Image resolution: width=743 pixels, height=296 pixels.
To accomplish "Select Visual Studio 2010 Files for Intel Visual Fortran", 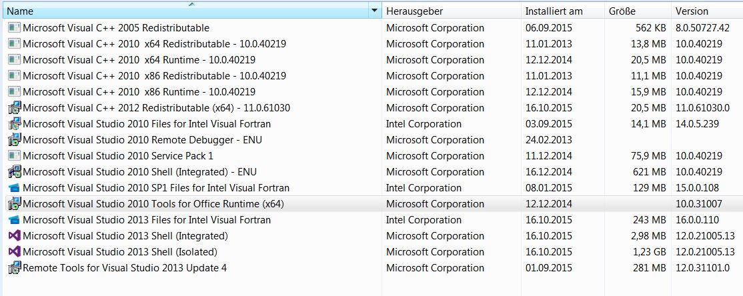I will (372, 124).
